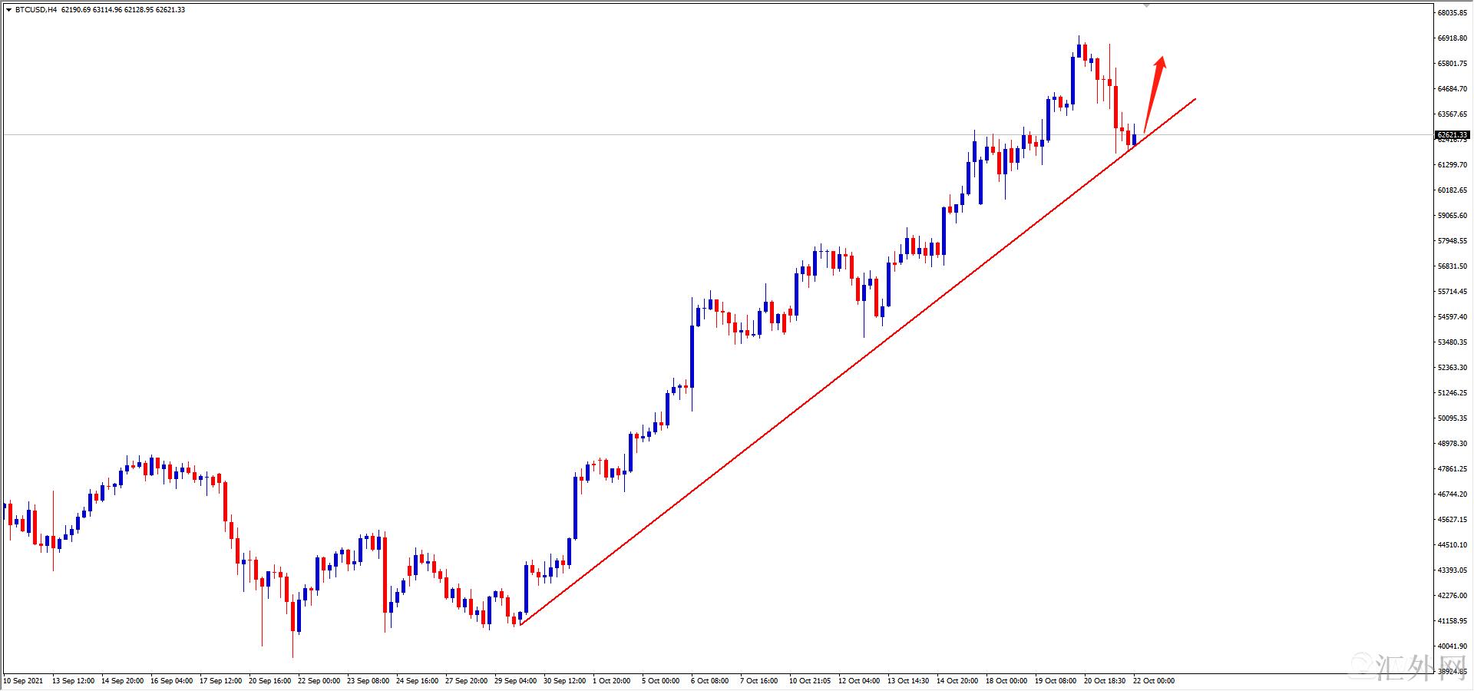Screen dimensions: 1474x691
Task: Select the 60182.65 price scale value
Action: point(1452,190)
